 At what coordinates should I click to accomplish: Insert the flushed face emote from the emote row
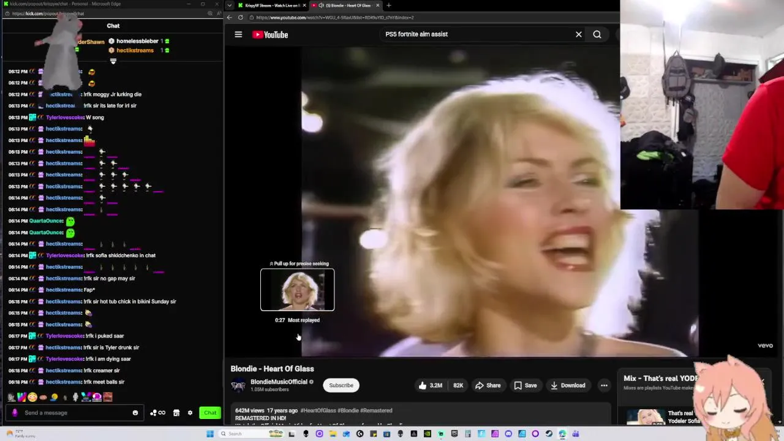[x=32, y=397]
